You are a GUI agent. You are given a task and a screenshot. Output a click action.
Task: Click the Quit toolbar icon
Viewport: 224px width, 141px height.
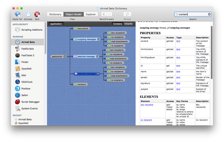tap(37, 14)
